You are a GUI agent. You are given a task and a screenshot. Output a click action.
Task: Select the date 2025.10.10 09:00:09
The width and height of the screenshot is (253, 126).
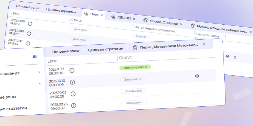click(57, 83)
